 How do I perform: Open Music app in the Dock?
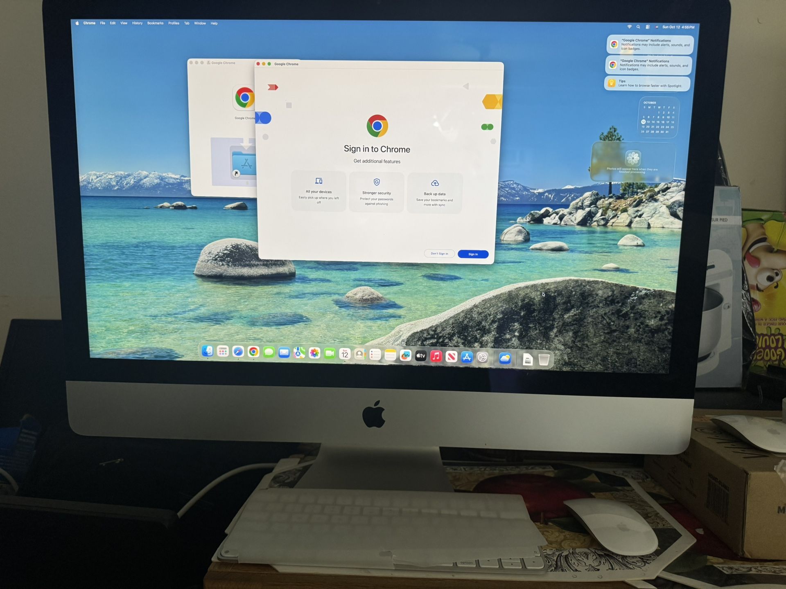click(436, 356)
